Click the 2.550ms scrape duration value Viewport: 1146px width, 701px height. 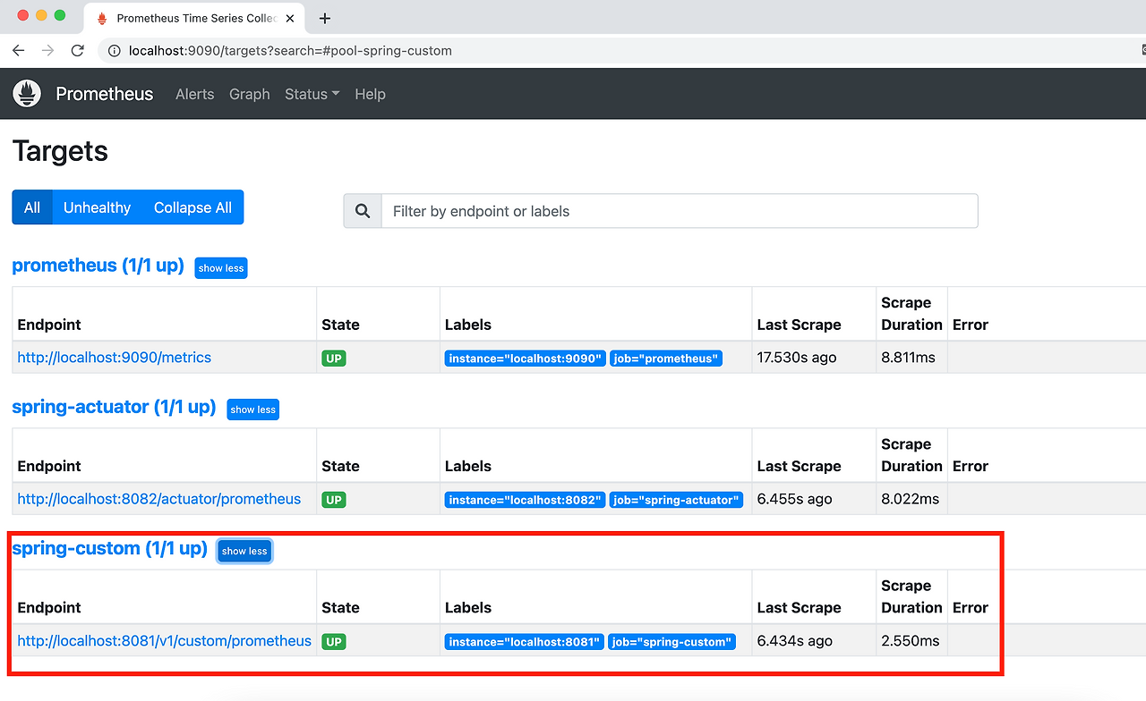pyautogui.click(x=911, y=641)
